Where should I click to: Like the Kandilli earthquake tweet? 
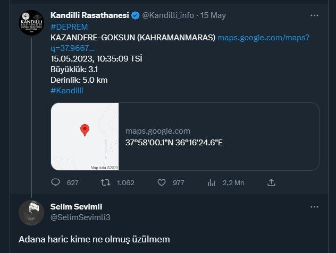162,182
